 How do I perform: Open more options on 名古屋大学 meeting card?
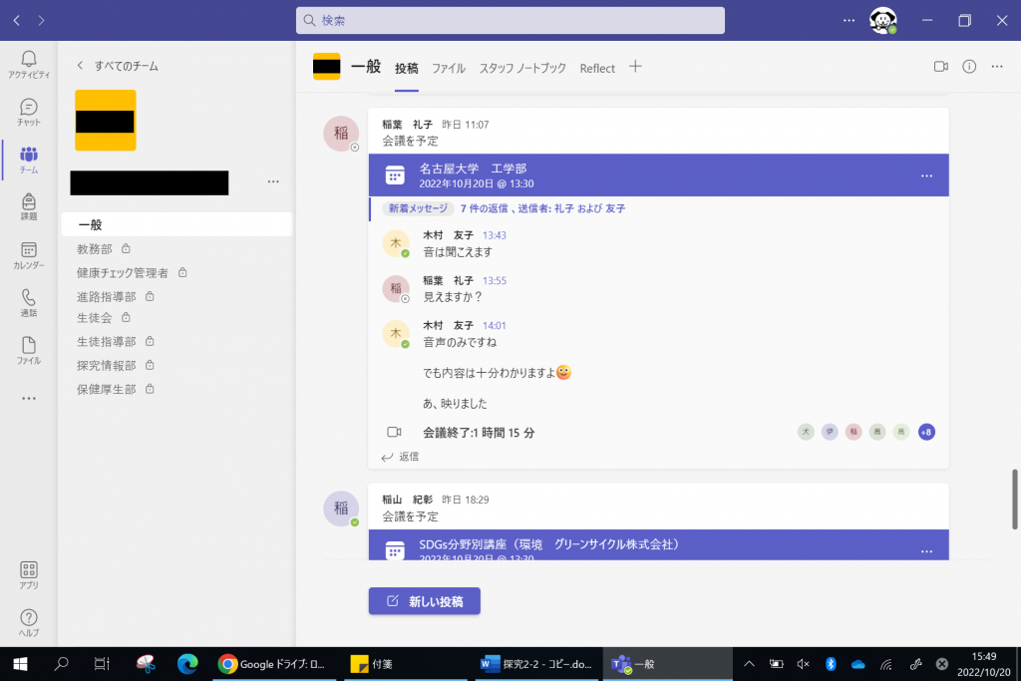[x=926, y=175]
